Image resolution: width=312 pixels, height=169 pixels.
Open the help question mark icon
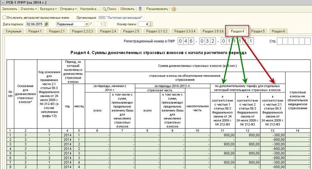[x=174, y=9]
